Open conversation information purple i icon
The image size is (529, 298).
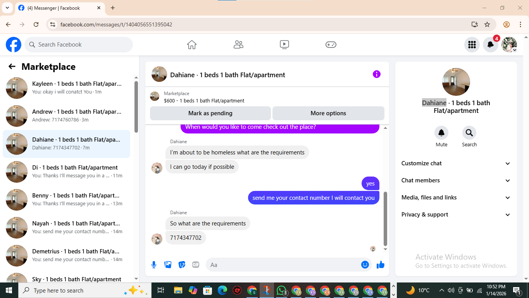tap(377, 74)
